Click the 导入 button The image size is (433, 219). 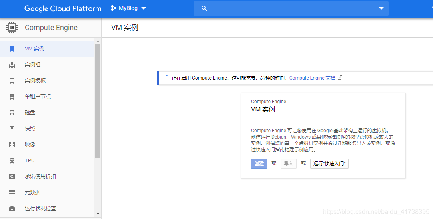click(x=289, y=164)
